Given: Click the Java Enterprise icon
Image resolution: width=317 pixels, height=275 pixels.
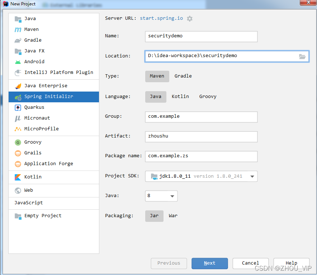Looking at the screenshot, I should pyautogui.click(x=18, y=86).
